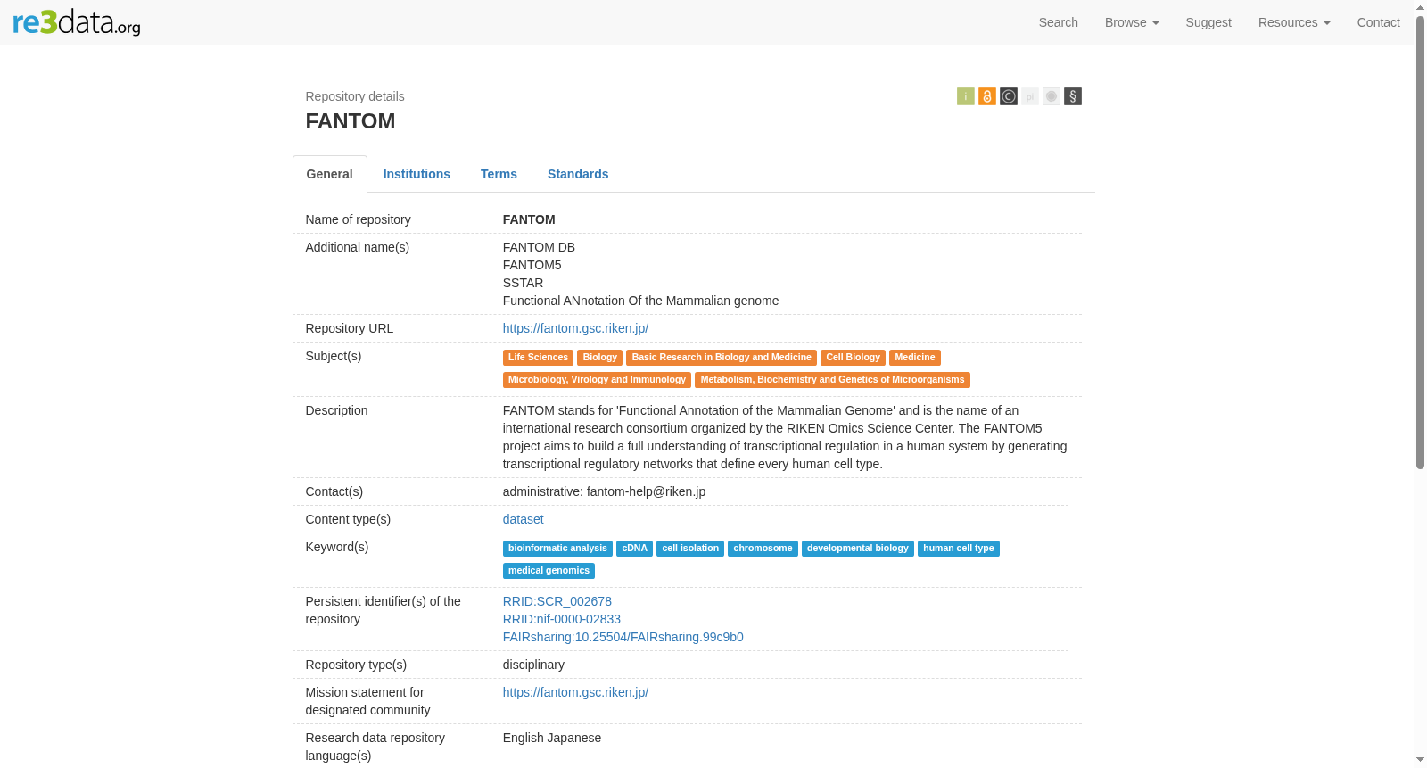Image resolution: width=1427 pixels, height=768 pixels.
Task: Go to the Contact page
Action: coord(1379,22)
